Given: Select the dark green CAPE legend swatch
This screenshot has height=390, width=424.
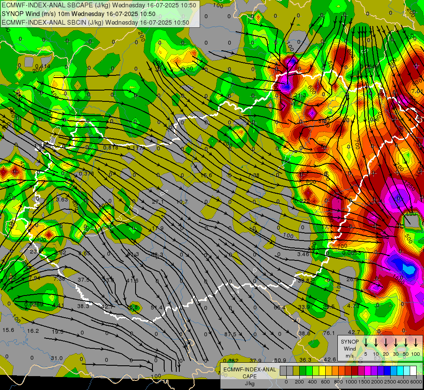Looking at the screenshot, I should (303, 370).
